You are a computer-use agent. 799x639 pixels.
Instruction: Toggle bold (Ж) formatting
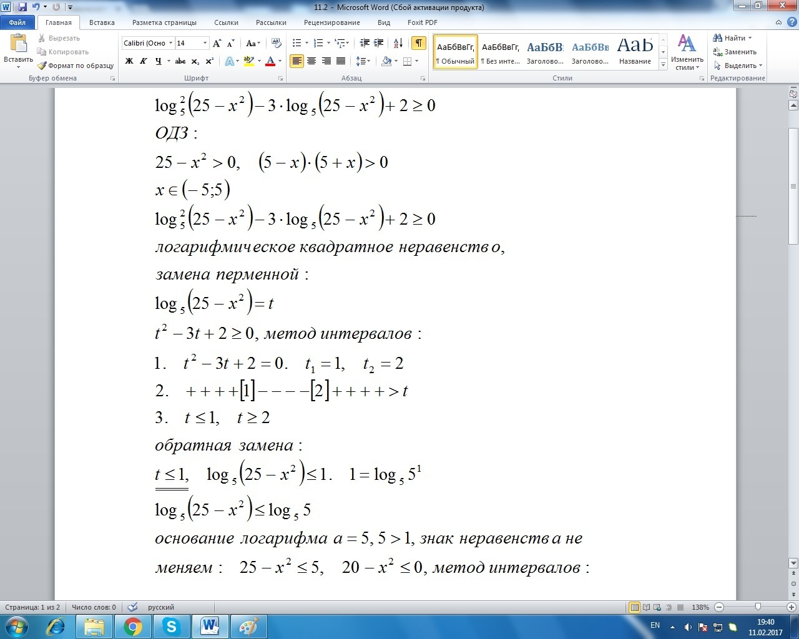129,61
